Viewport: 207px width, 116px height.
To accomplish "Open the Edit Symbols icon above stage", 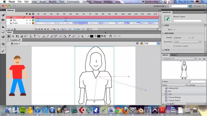I will [142, 43].
